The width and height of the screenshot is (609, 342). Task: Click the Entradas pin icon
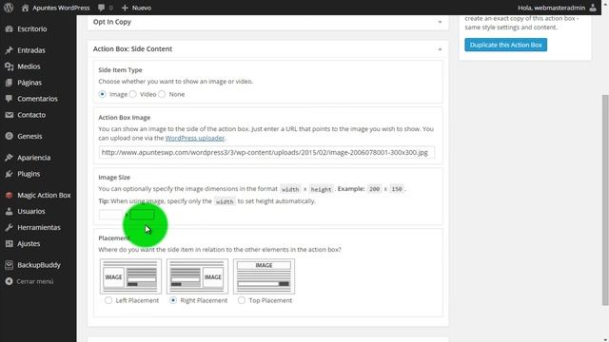pos(10,50)
